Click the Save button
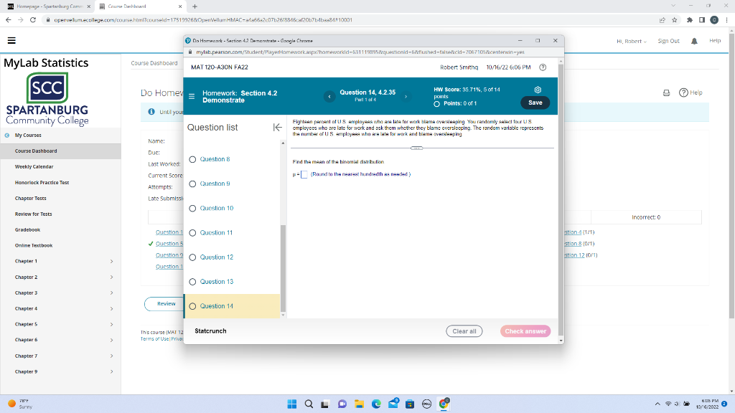Viewport: 735px width, 413px height. [535, 103]
